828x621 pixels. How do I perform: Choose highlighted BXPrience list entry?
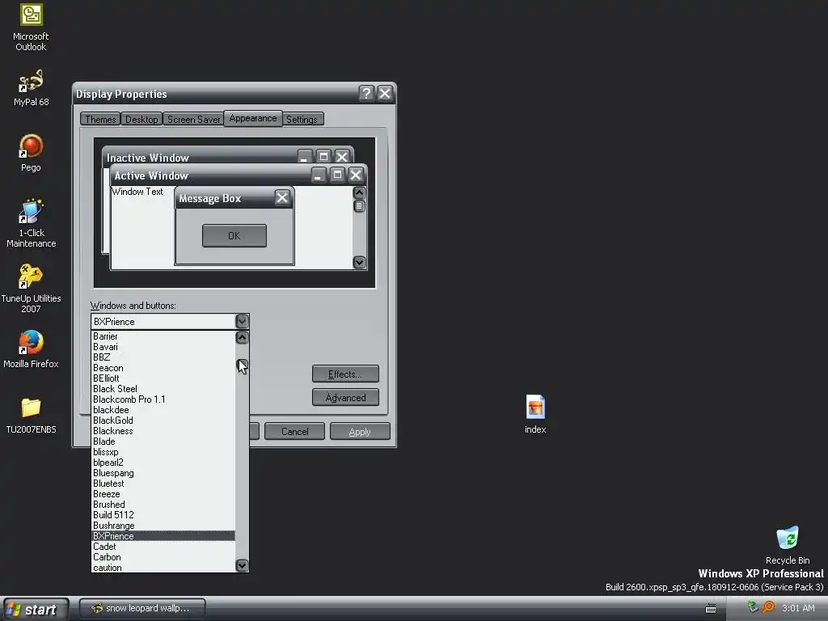click(x=163, y=536)
